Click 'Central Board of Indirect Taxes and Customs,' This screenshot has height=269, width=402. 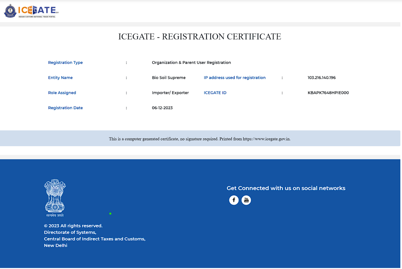click(95, 239)
